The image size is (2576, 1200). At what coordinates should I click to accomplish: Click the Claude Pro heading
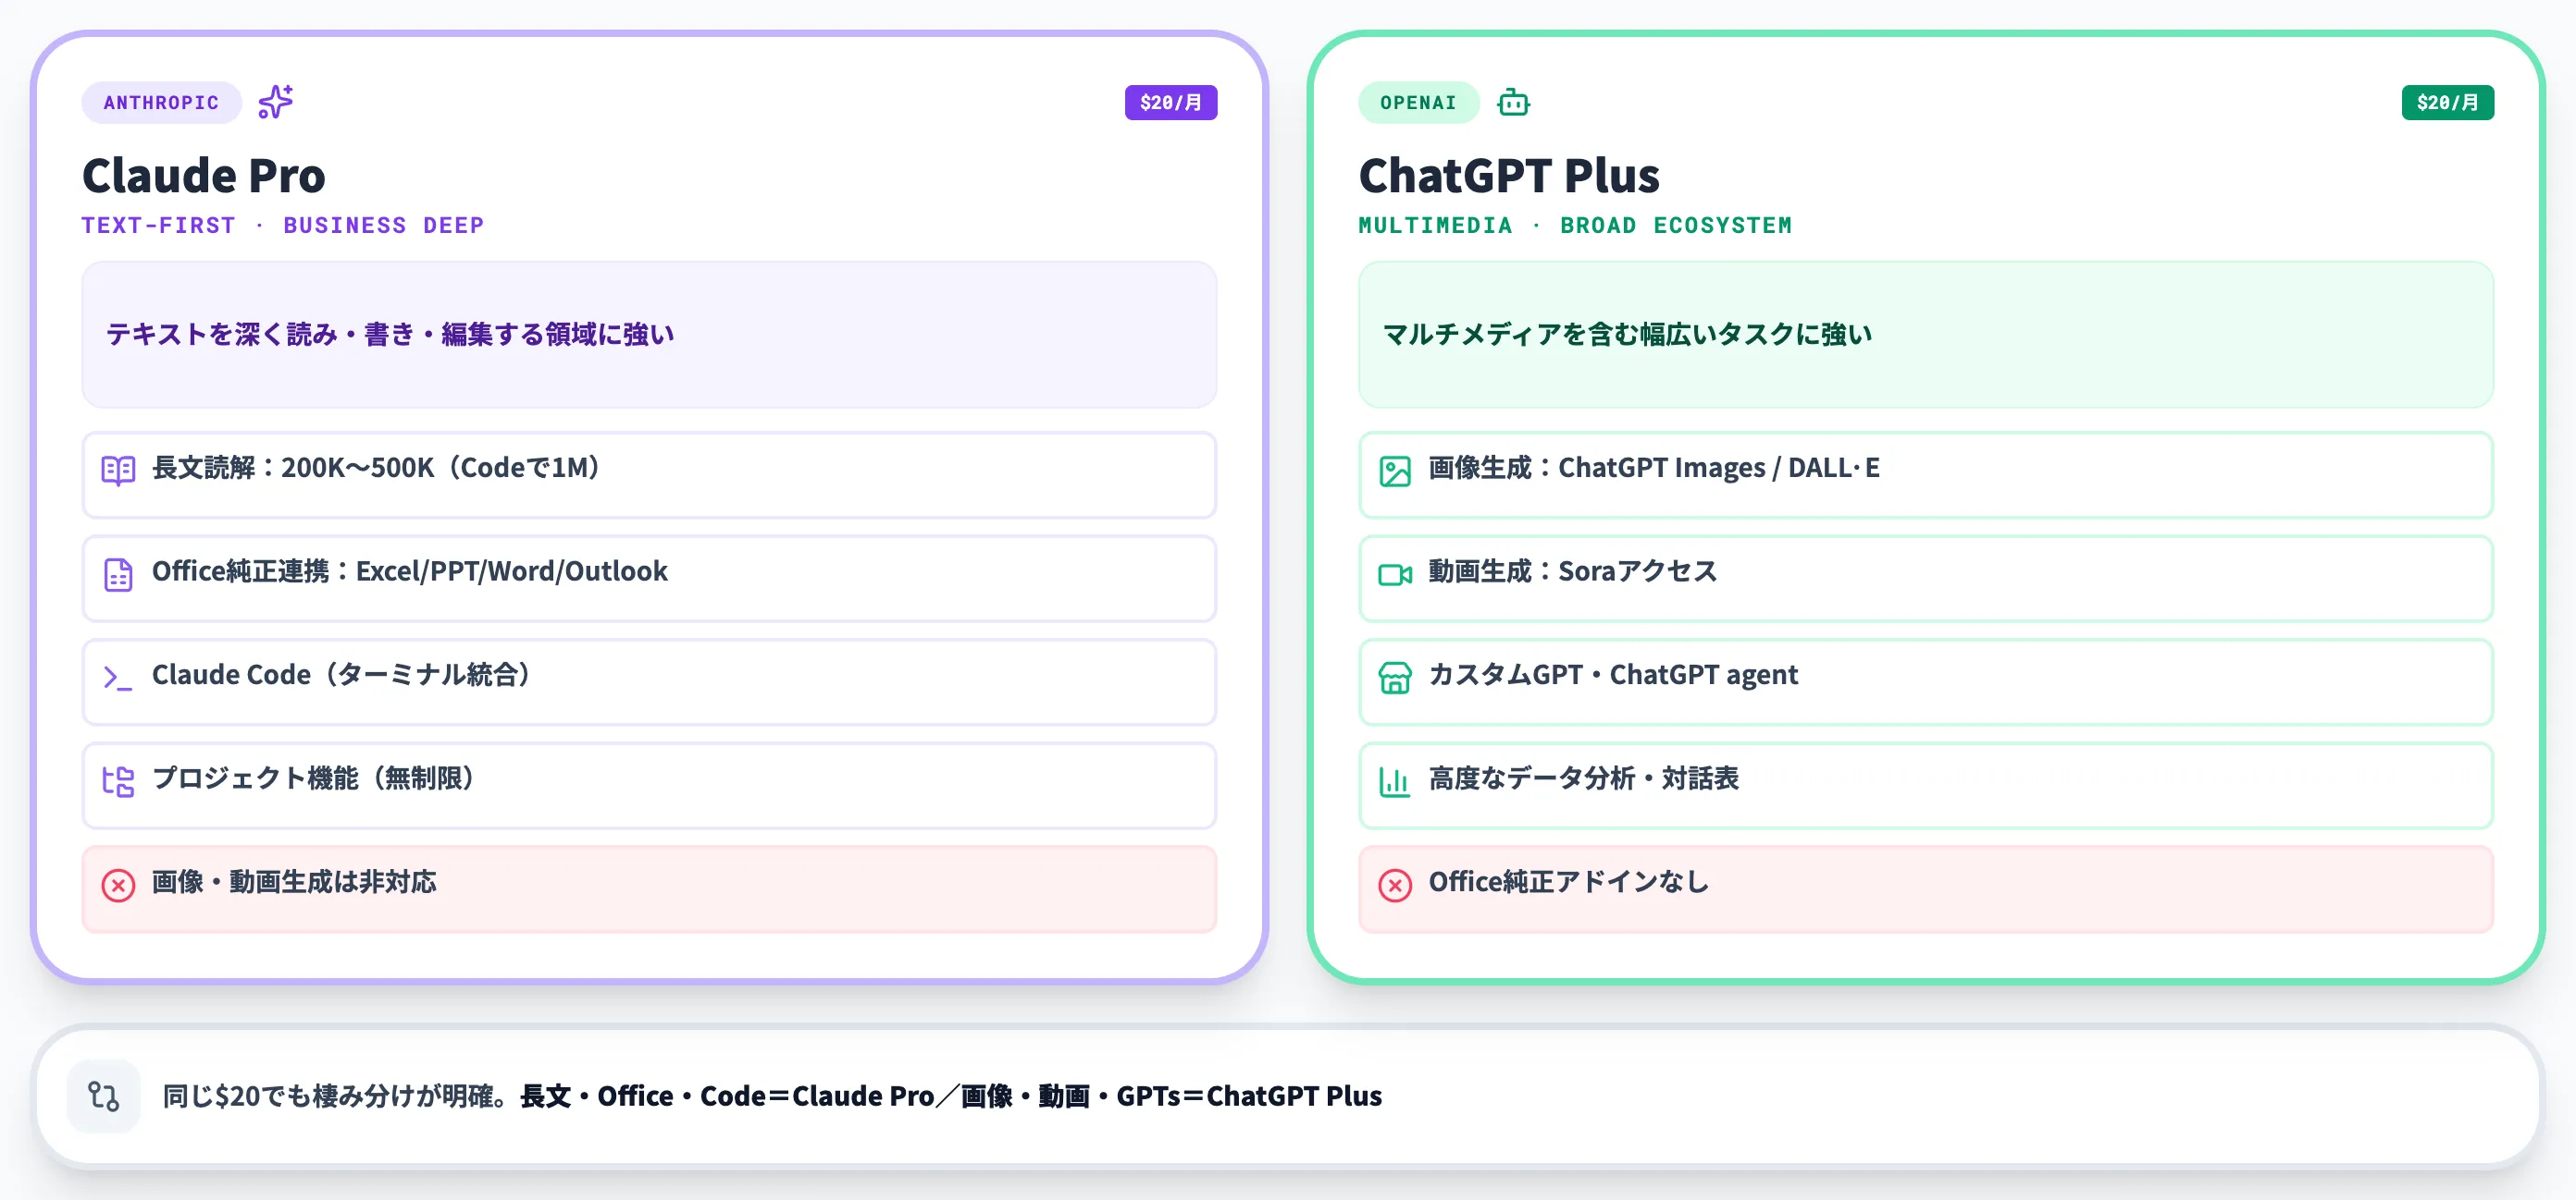[204, 176]
